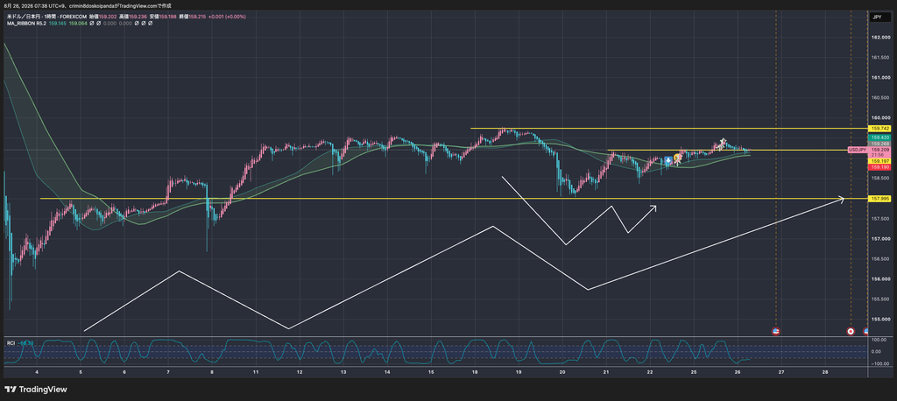Click the USDJPY pink symbol label
The width and height of the screenshot is (897, 401).
(858, 150)
